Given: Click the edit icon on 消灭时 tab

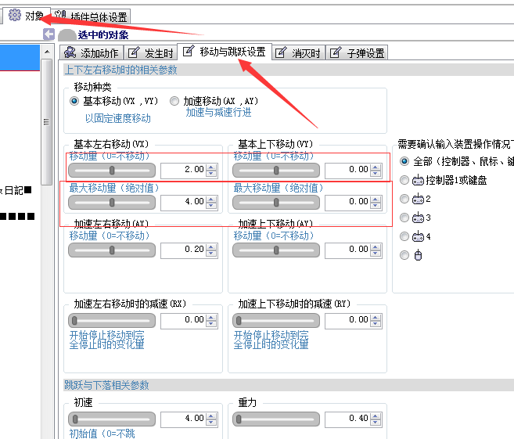Looking at the screenshot, I should (x=281, y=52).
